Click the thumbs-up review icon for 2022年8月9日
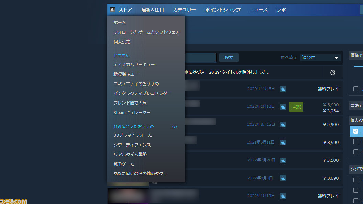Image resolution: width=363 pixels, height=204 pixels. coord(283,178)
